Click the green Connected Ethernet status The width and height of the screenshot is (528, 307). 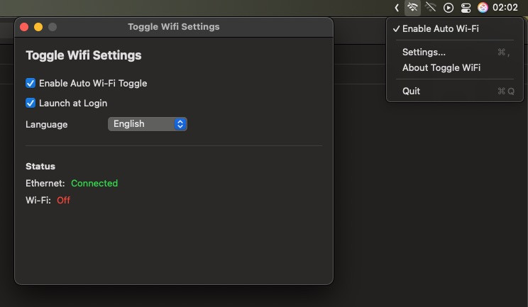tap(94, 183)
